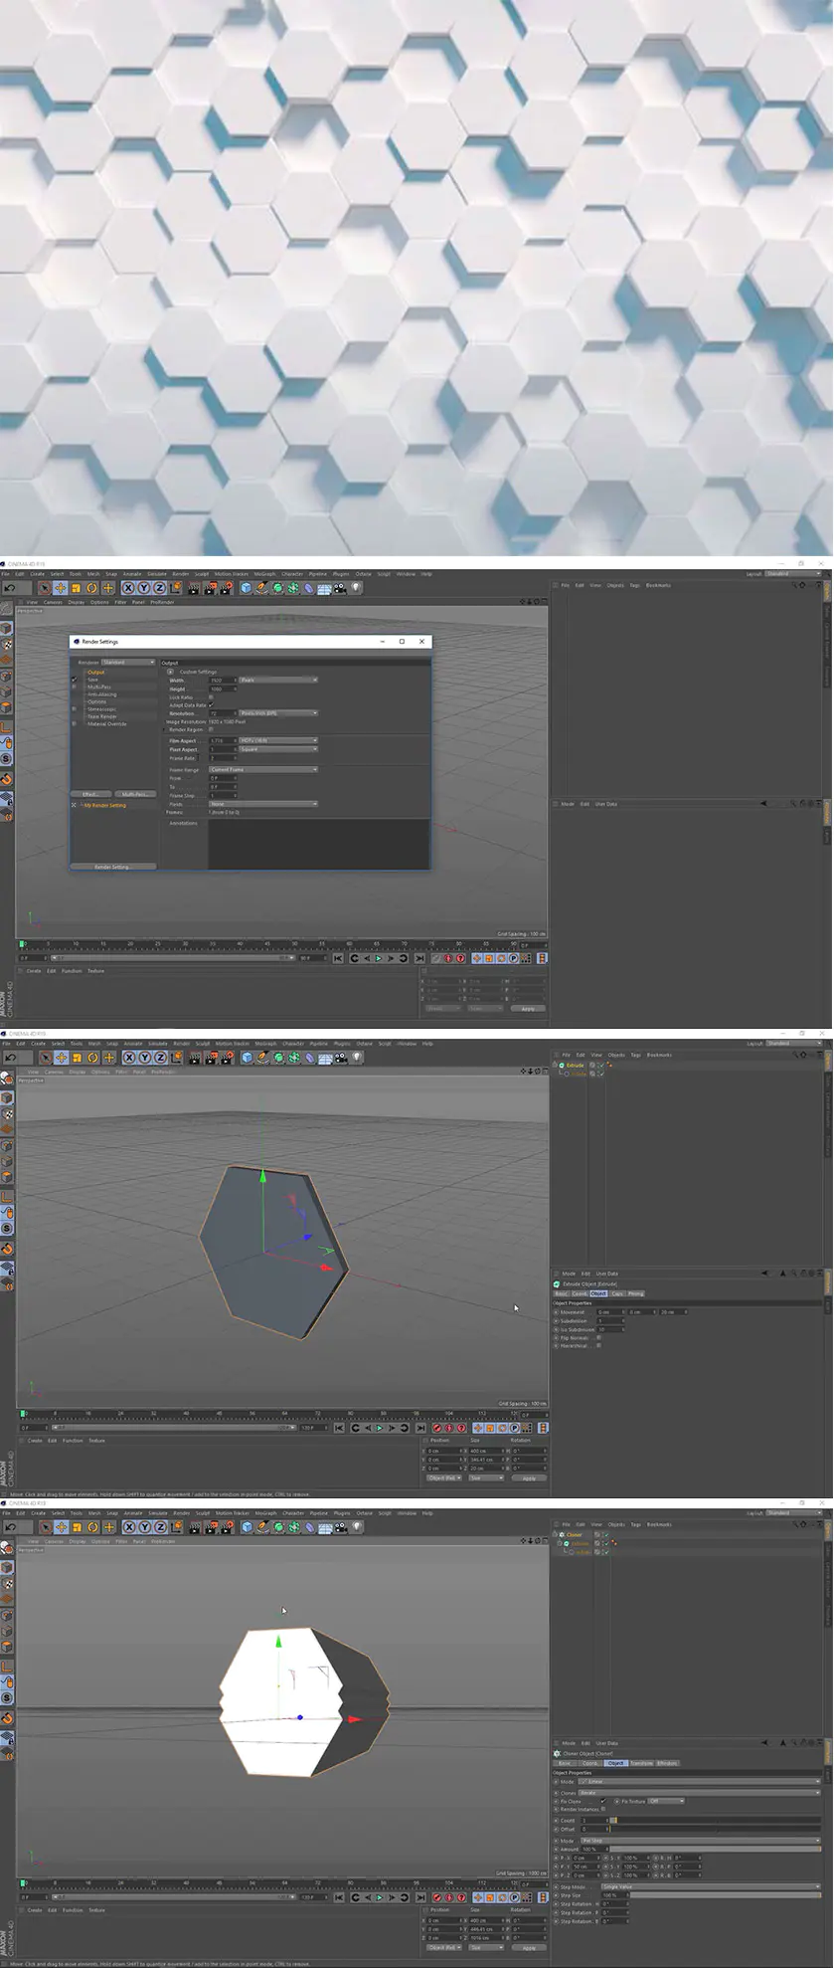Switch to Phong tab of Extrude Object
The image size is (834, 1968).
pos(636,1293)
